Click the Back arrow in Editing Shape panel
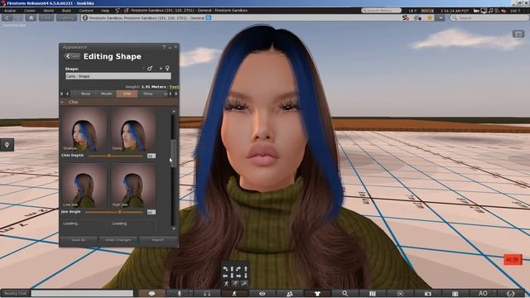Image resolution: width=530 pixels, height=298 pixels. point(72,56)
